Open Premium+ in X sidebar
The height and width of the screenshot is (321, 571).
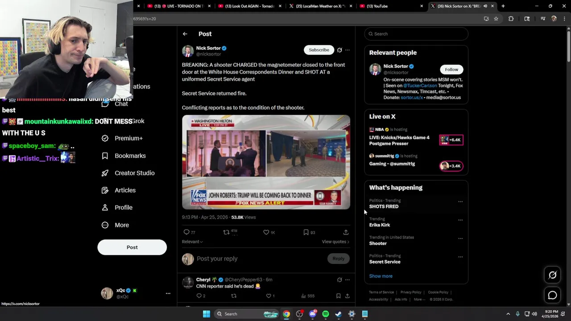(122, 138)
